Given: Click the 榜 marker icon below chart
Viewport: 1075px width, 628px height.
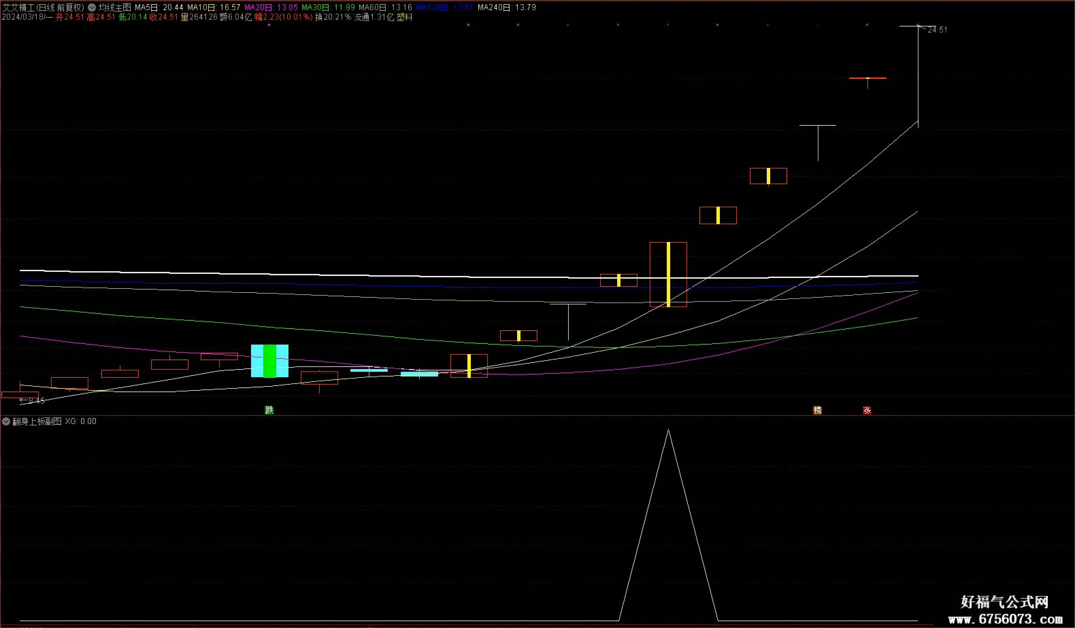Looking at the screenshot, I should click(818, 410).
